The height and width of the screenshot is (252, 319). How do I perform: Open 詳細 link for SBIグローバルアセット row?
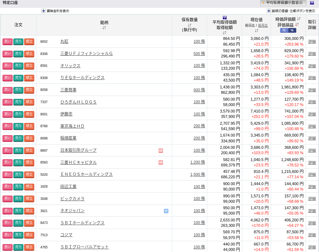coord(312,247)
